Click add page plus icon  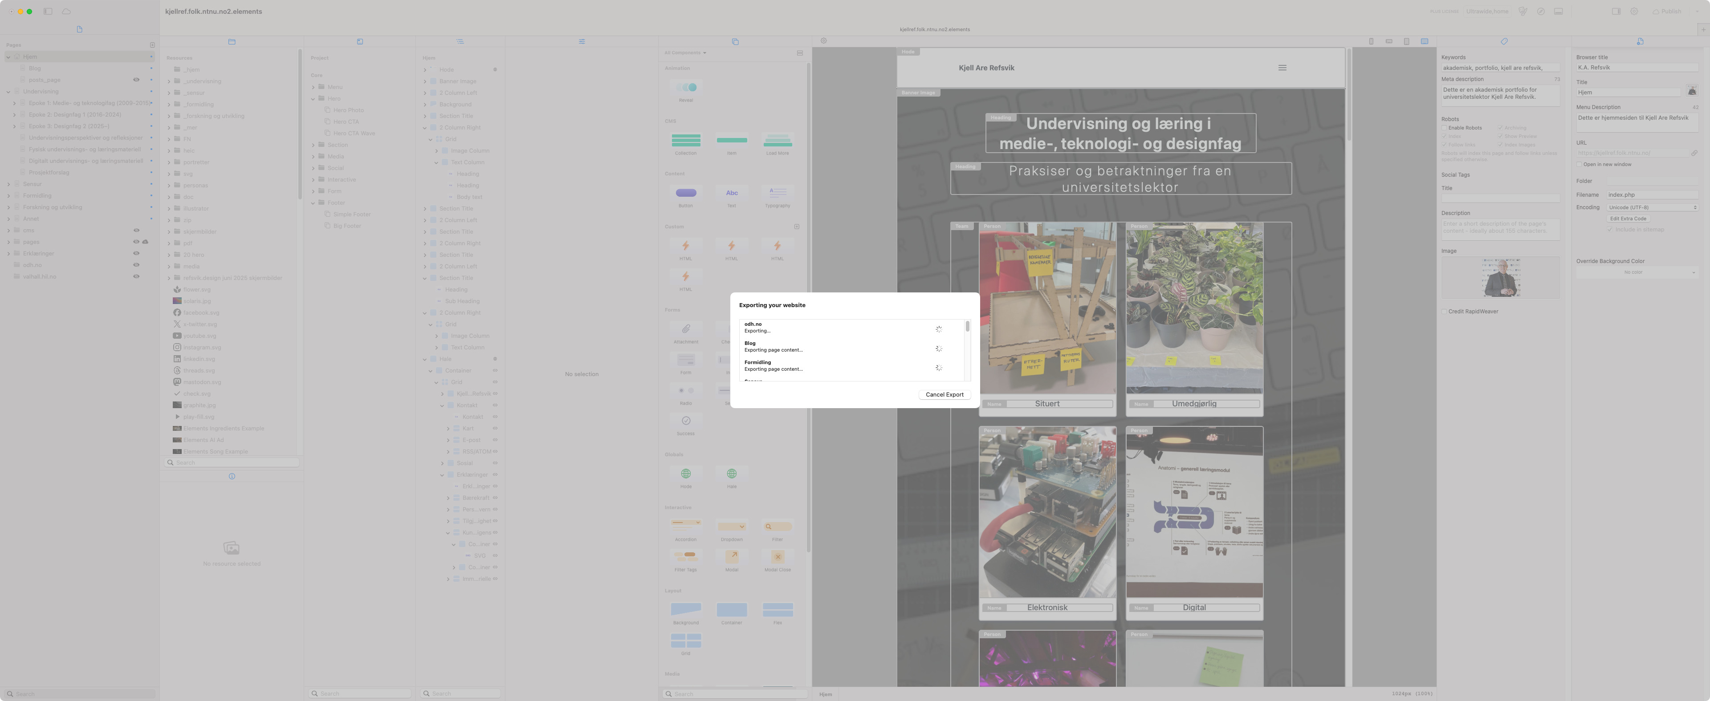152,45
